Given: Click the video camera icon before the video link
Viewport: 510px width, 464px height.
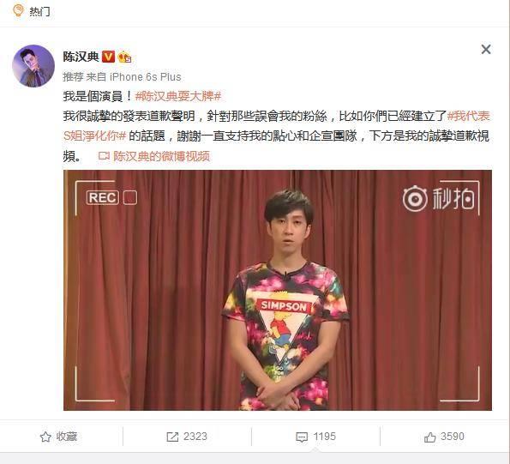Looking at the screenshot, I should [x=104, y=156].
